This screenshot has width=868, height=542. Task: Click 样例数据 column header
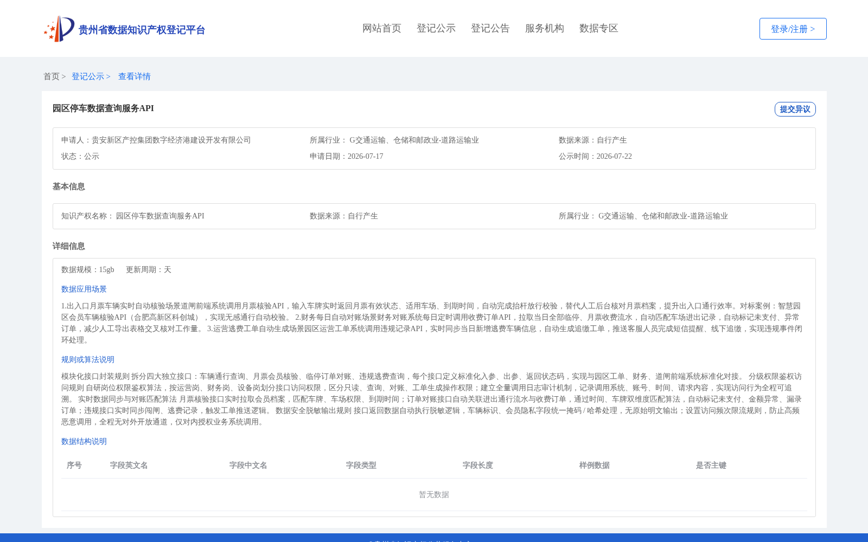click(595, 465)
